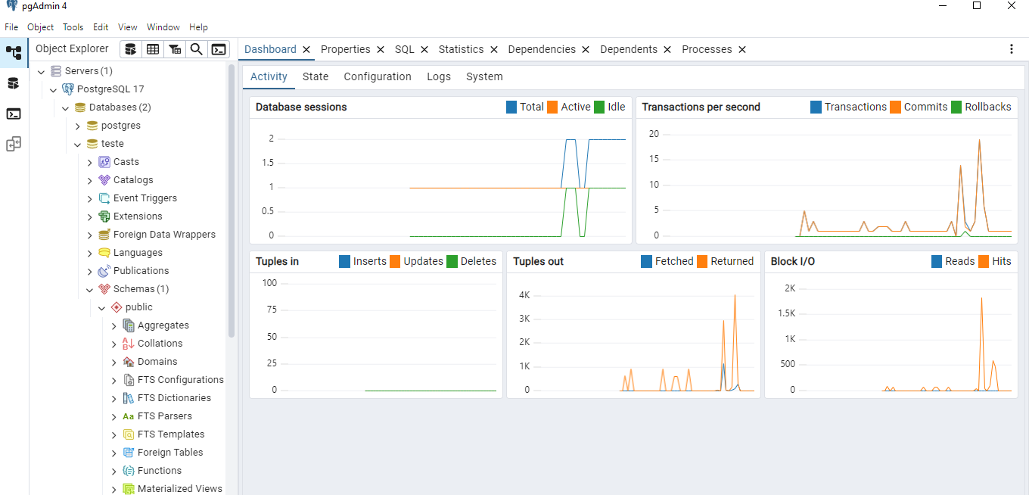This screenshot has height=495, width=1029.
Task: Toggle the Idle legend in Database sessions
Action: click(x=611, y=107)
